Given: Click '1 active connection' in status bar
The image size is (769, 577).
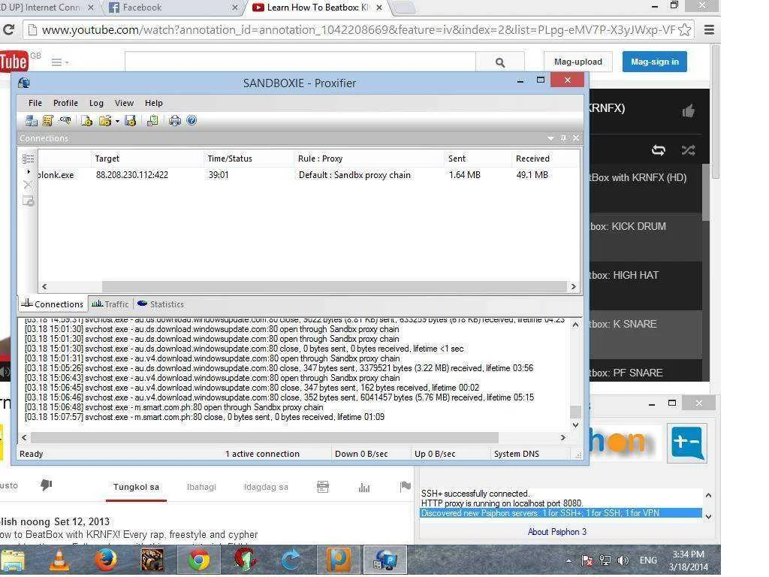Looking at the screenshot, I should pyautogui.click(x=262, y=454).
